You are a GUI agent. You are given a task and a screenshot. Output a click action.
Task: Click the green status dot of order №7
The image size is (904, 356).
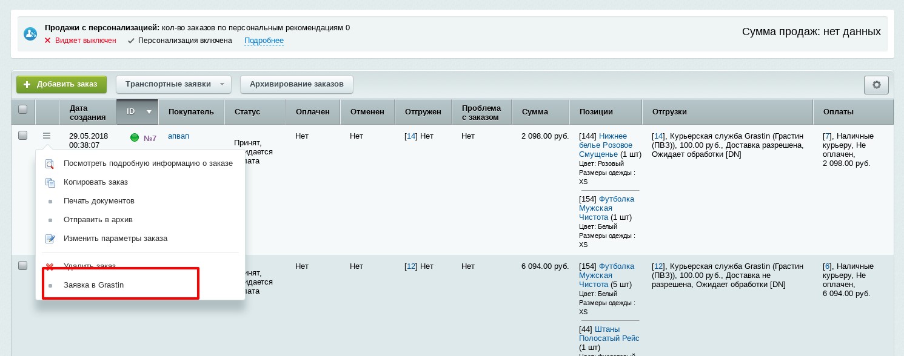135,137
